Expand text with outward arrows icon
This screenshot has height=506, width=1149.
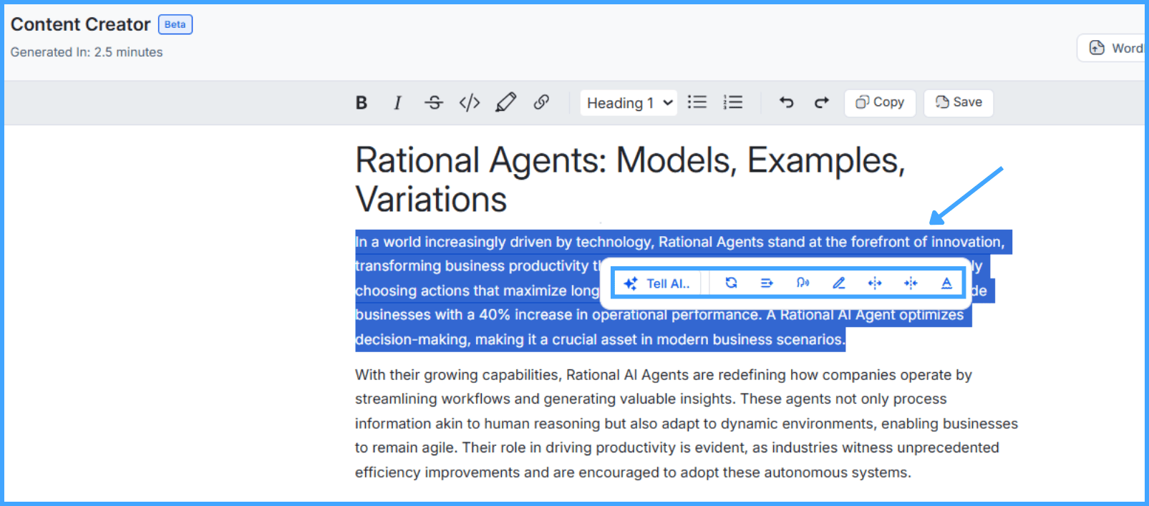click(875, 283)
